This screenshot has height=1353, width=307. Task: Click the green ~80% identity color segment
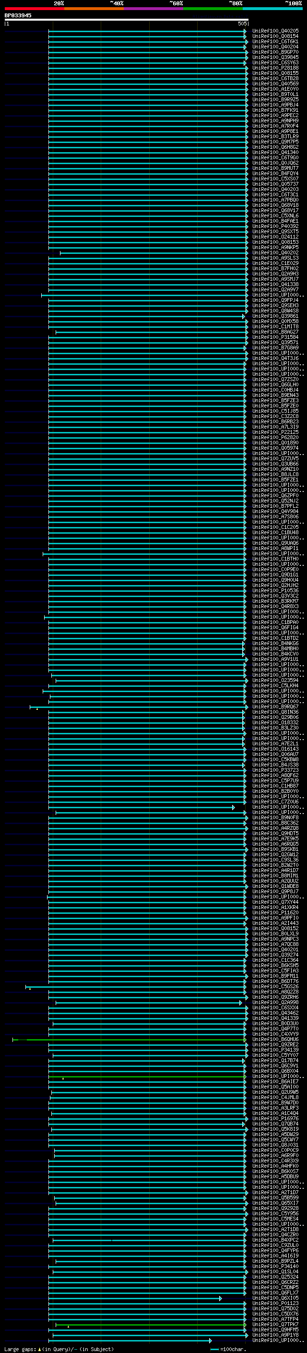(x=213, y=9)
